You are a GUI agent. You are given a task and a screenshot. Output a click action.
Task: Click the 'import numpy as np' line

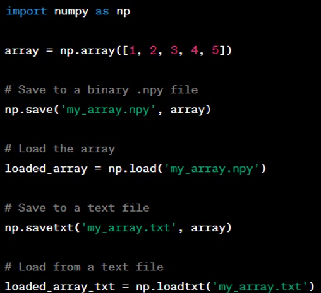coord(68,11)
